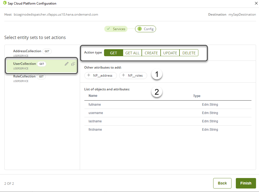Click Edm.String type of firstname
The width and height of the screenshot is (259, 192).
point(210,130)
